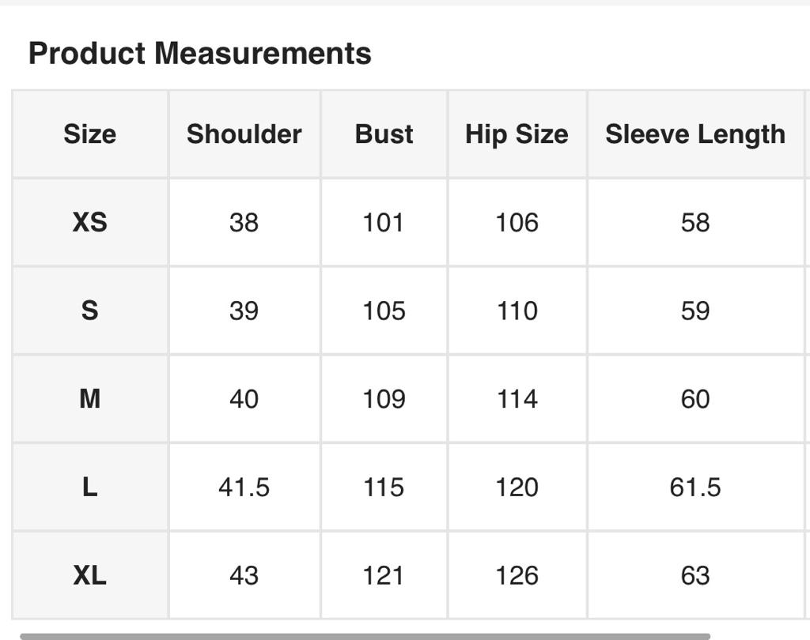Click the Product Measurements heading
This screenshot has width=810, height=640.
tap(199, 54)
